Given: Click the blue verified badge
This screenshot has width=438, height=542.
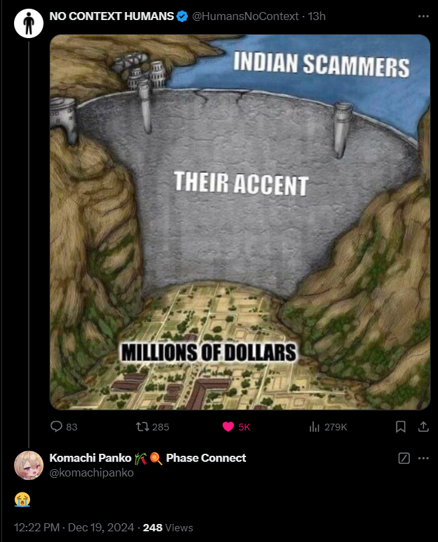Looking at the screenshot, I should pyautogui.click(x=183, y=16).
